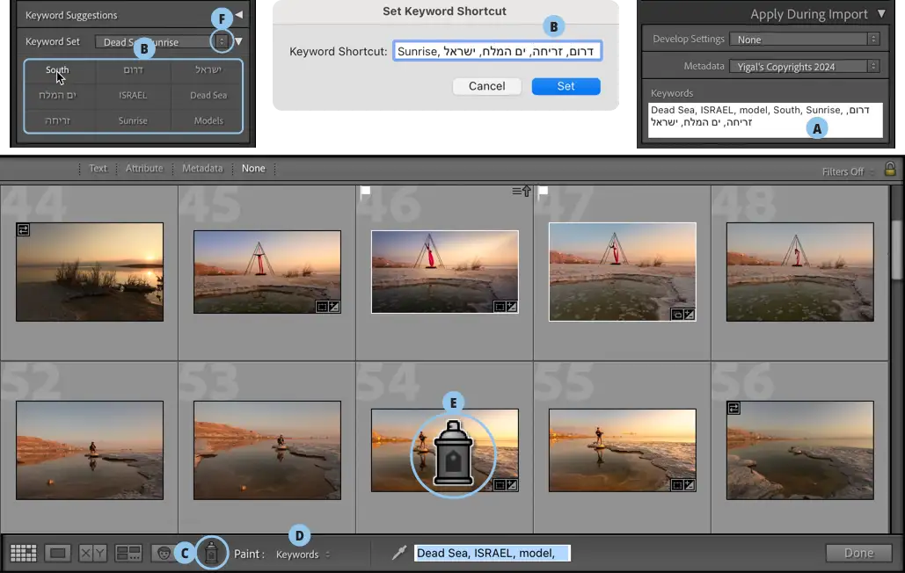Image resolution: width=905 pixels, height=573 pixels.
Task: Click the Set button in dialog
Action: pos(566,86)
